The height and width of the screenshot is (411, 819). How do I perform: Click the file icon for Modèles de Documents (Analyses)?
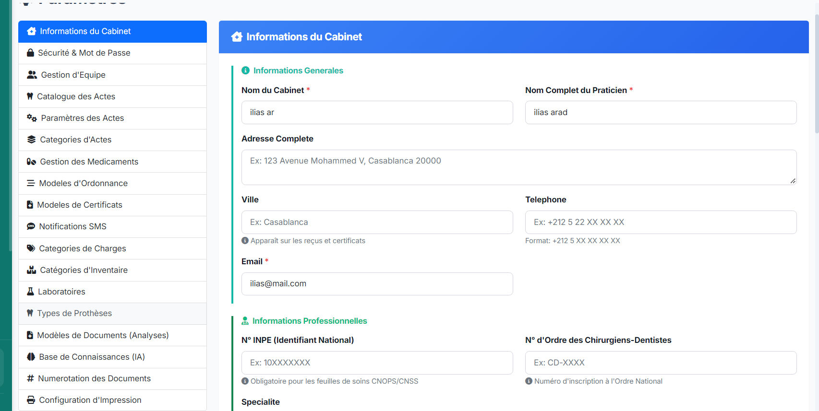tap(30, 335)
